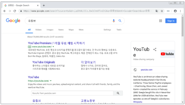The height and width of the screenshot is (105, 185).
Task: Click the infinity-shaped extension icon in the toolbar
Action: pyautogui.click(x=168, y=11)
